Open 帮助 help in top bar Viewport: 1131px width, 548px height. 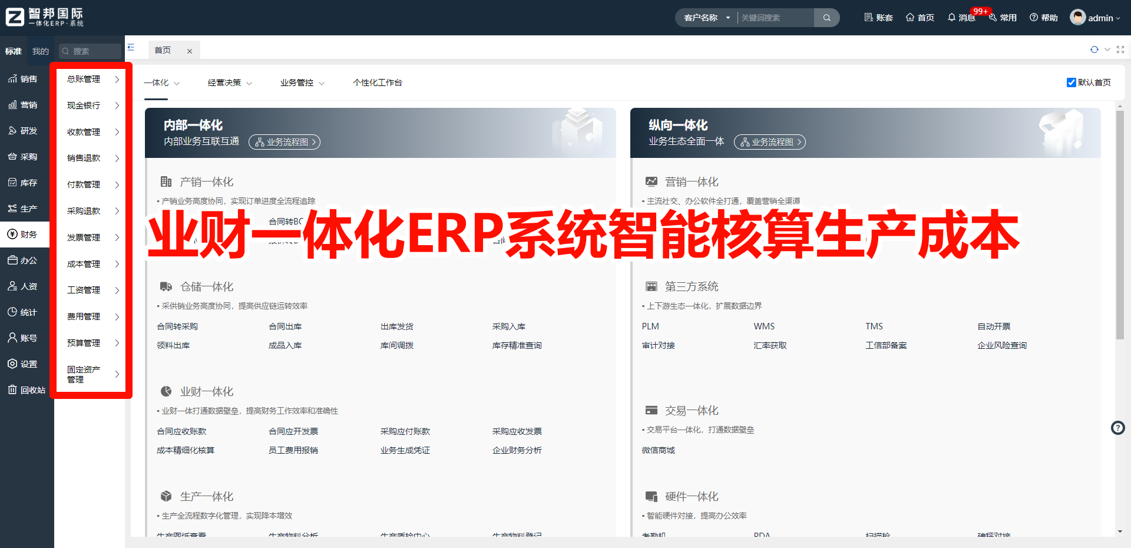point(1043,18)
